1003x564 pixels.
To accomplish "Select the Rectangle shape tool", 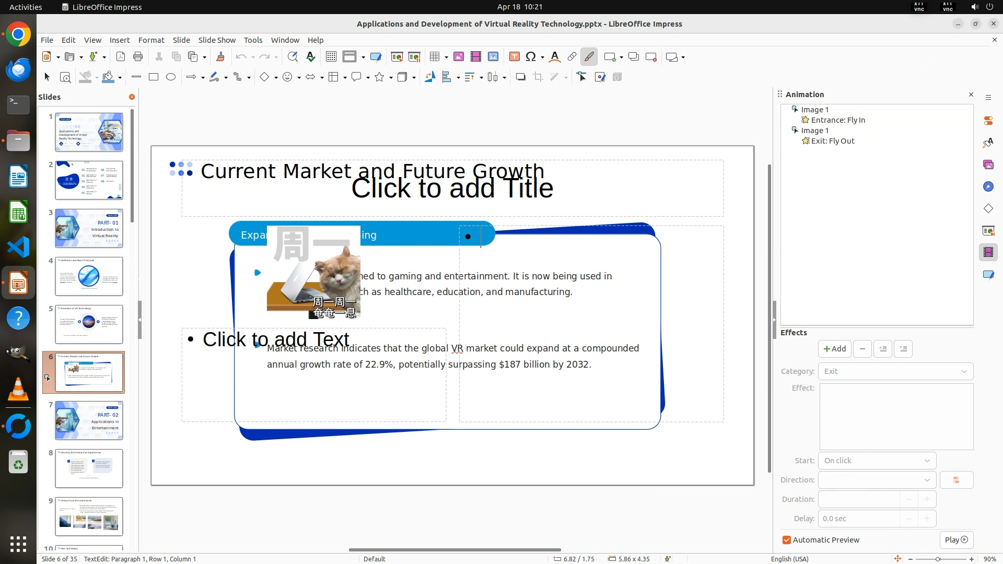I will pyautogui.click(x=154, y=77).
